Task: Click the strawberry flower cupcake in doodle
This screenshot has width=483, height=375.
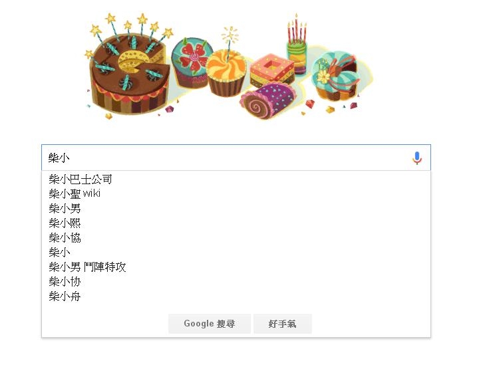Action: (x=192, y=62)
